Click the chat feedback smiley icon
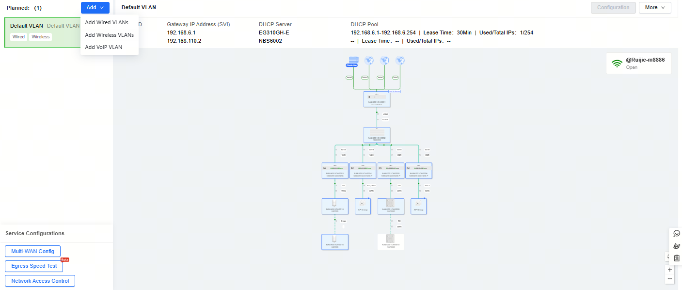Screen dimensions: 682x290 pyautogui.click(x=677, y=233)
